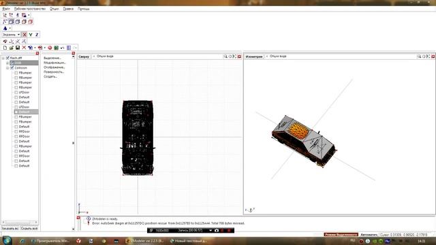This screenshot has width=436, height=245.
Task: Open the Поверхность... command group
Action: coord(54,72)
